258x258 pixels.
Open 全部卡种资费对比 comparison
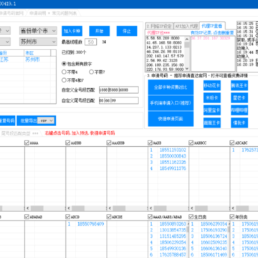tap(171, 87)
